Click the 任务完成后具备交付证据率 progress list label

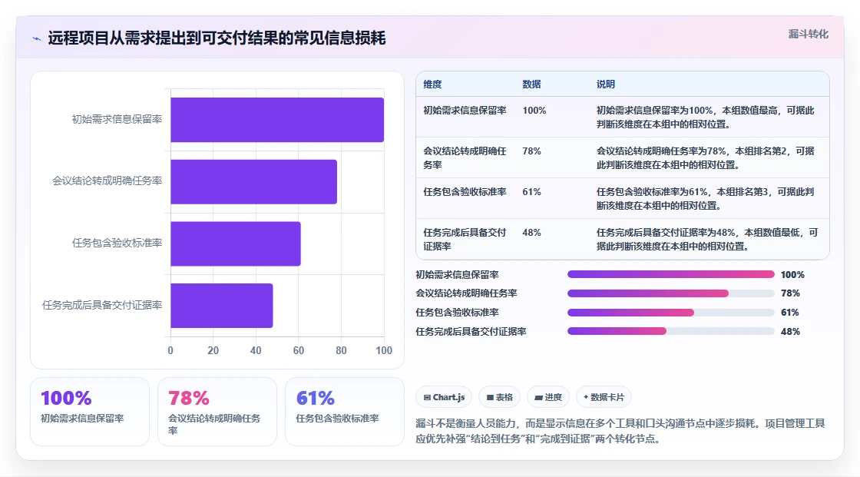pos(471,332)
